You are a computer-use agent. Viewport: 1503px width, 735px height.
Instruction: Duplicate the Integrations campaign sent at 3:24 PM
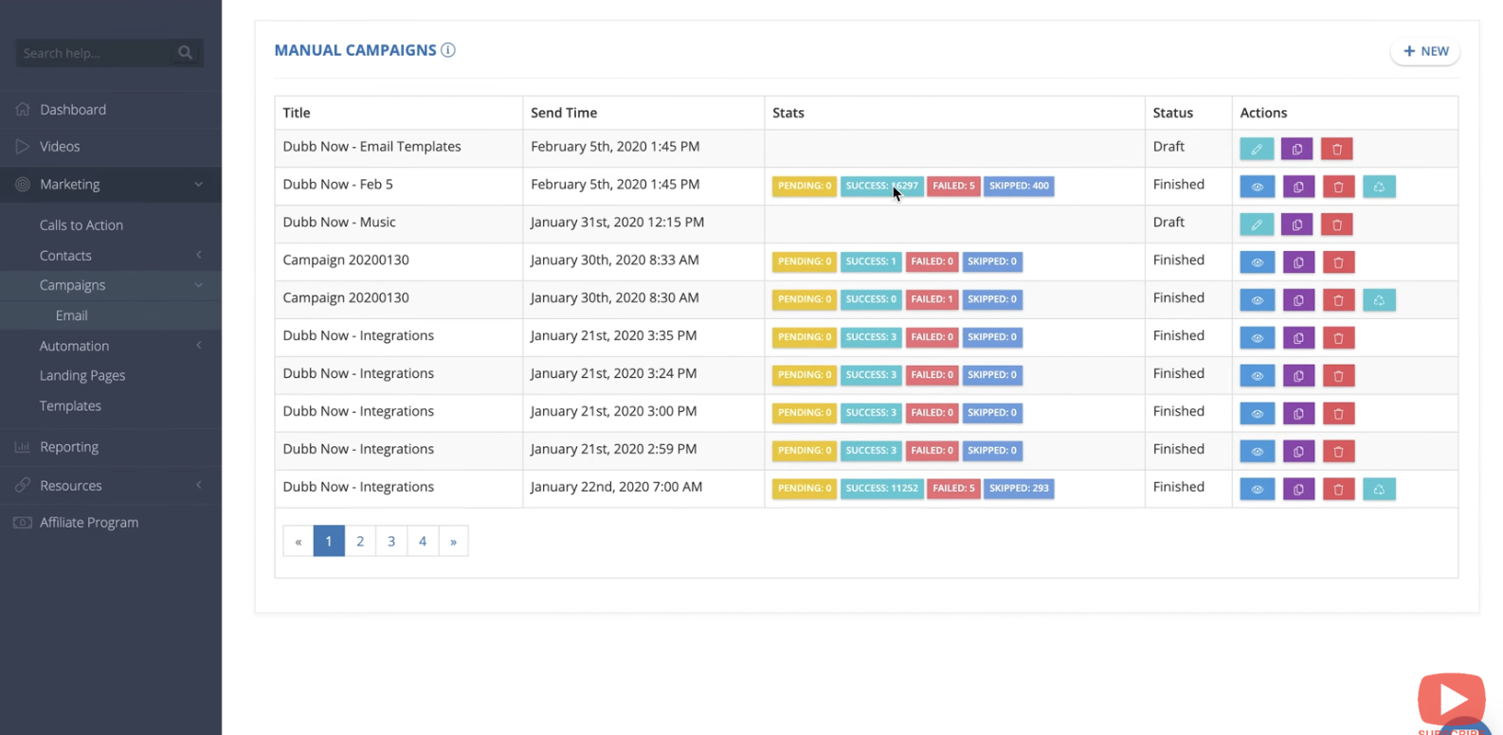pos(1298,376)
